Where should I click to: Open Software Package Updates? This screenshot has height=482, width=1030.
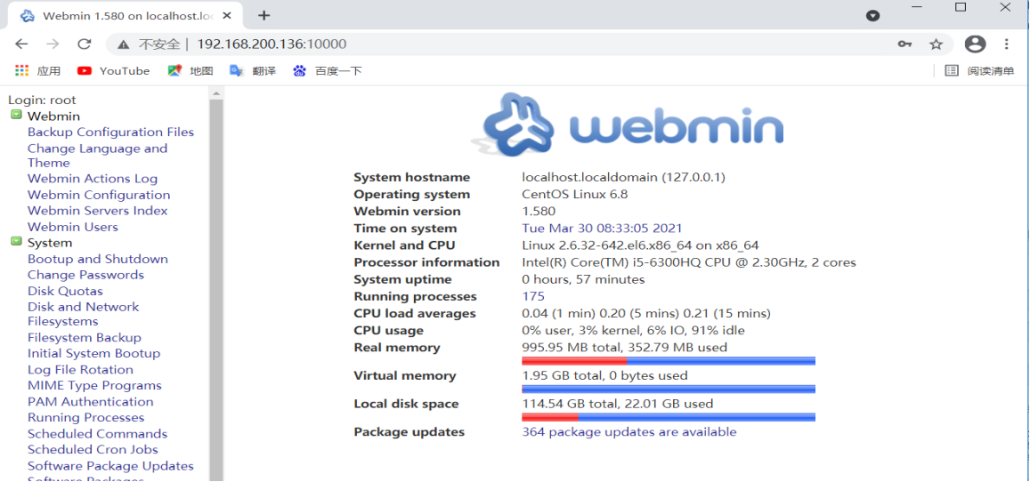(x=110, y=466)
